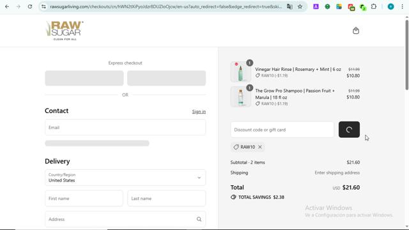Reload the checkout page

click(x=30, y=6)
